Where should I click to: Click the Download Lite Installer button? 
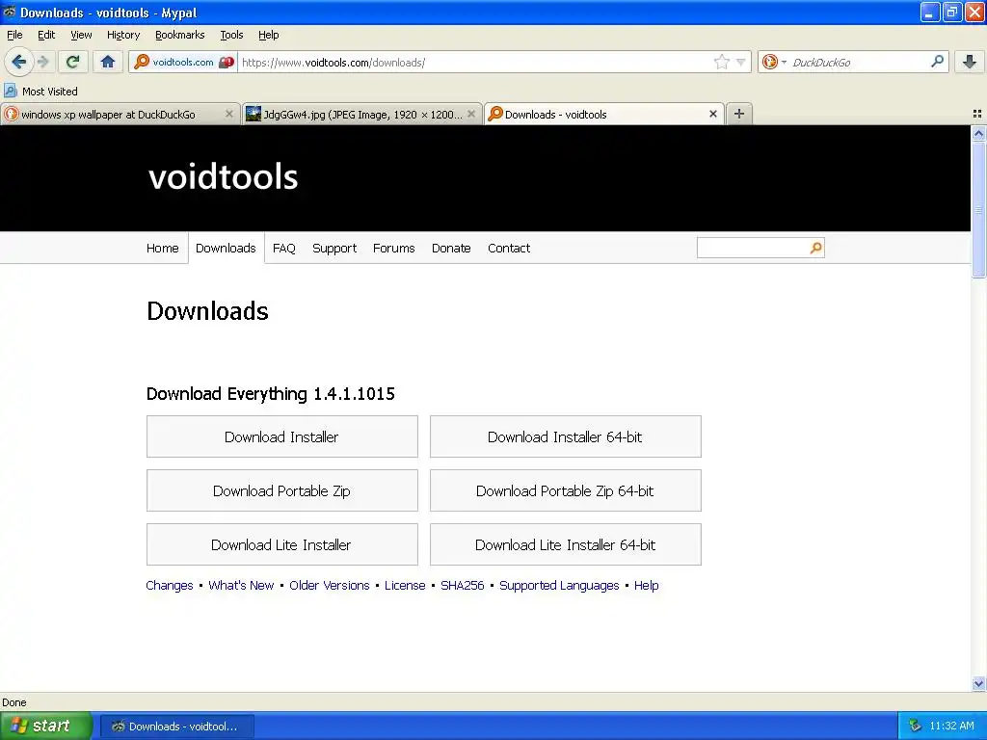pos(282,545)
